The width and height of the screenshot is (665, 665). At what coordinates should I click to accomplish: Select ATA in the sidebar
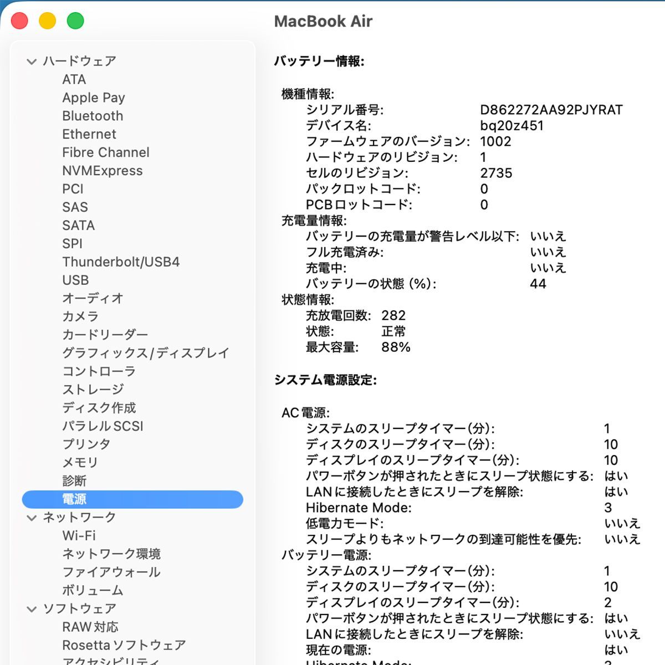[x=74, y=79]
